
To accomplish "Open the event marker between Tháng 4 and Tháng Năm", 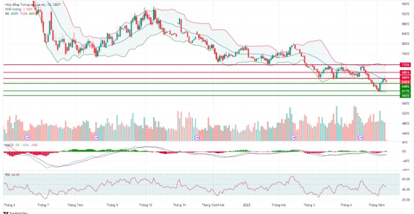I will [361, 137].
